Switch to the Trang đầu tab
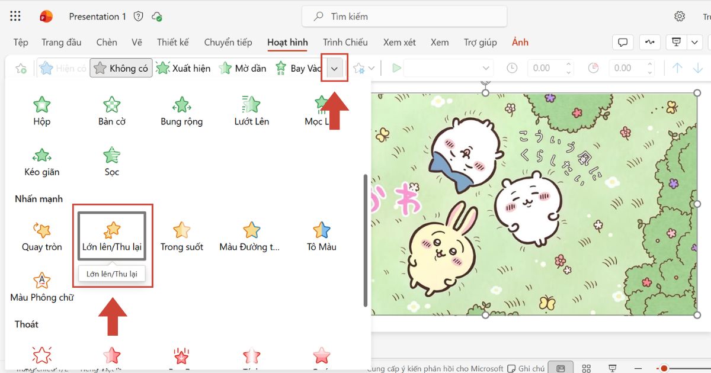 point(62,42)
